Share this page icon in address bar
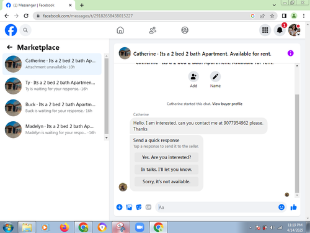310x233 pixels. (262, 16)
